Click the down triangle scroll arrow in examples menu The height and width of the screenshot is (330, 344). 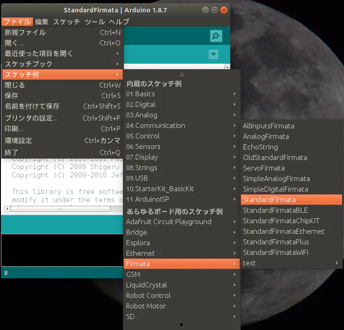[x=182, y=325]
